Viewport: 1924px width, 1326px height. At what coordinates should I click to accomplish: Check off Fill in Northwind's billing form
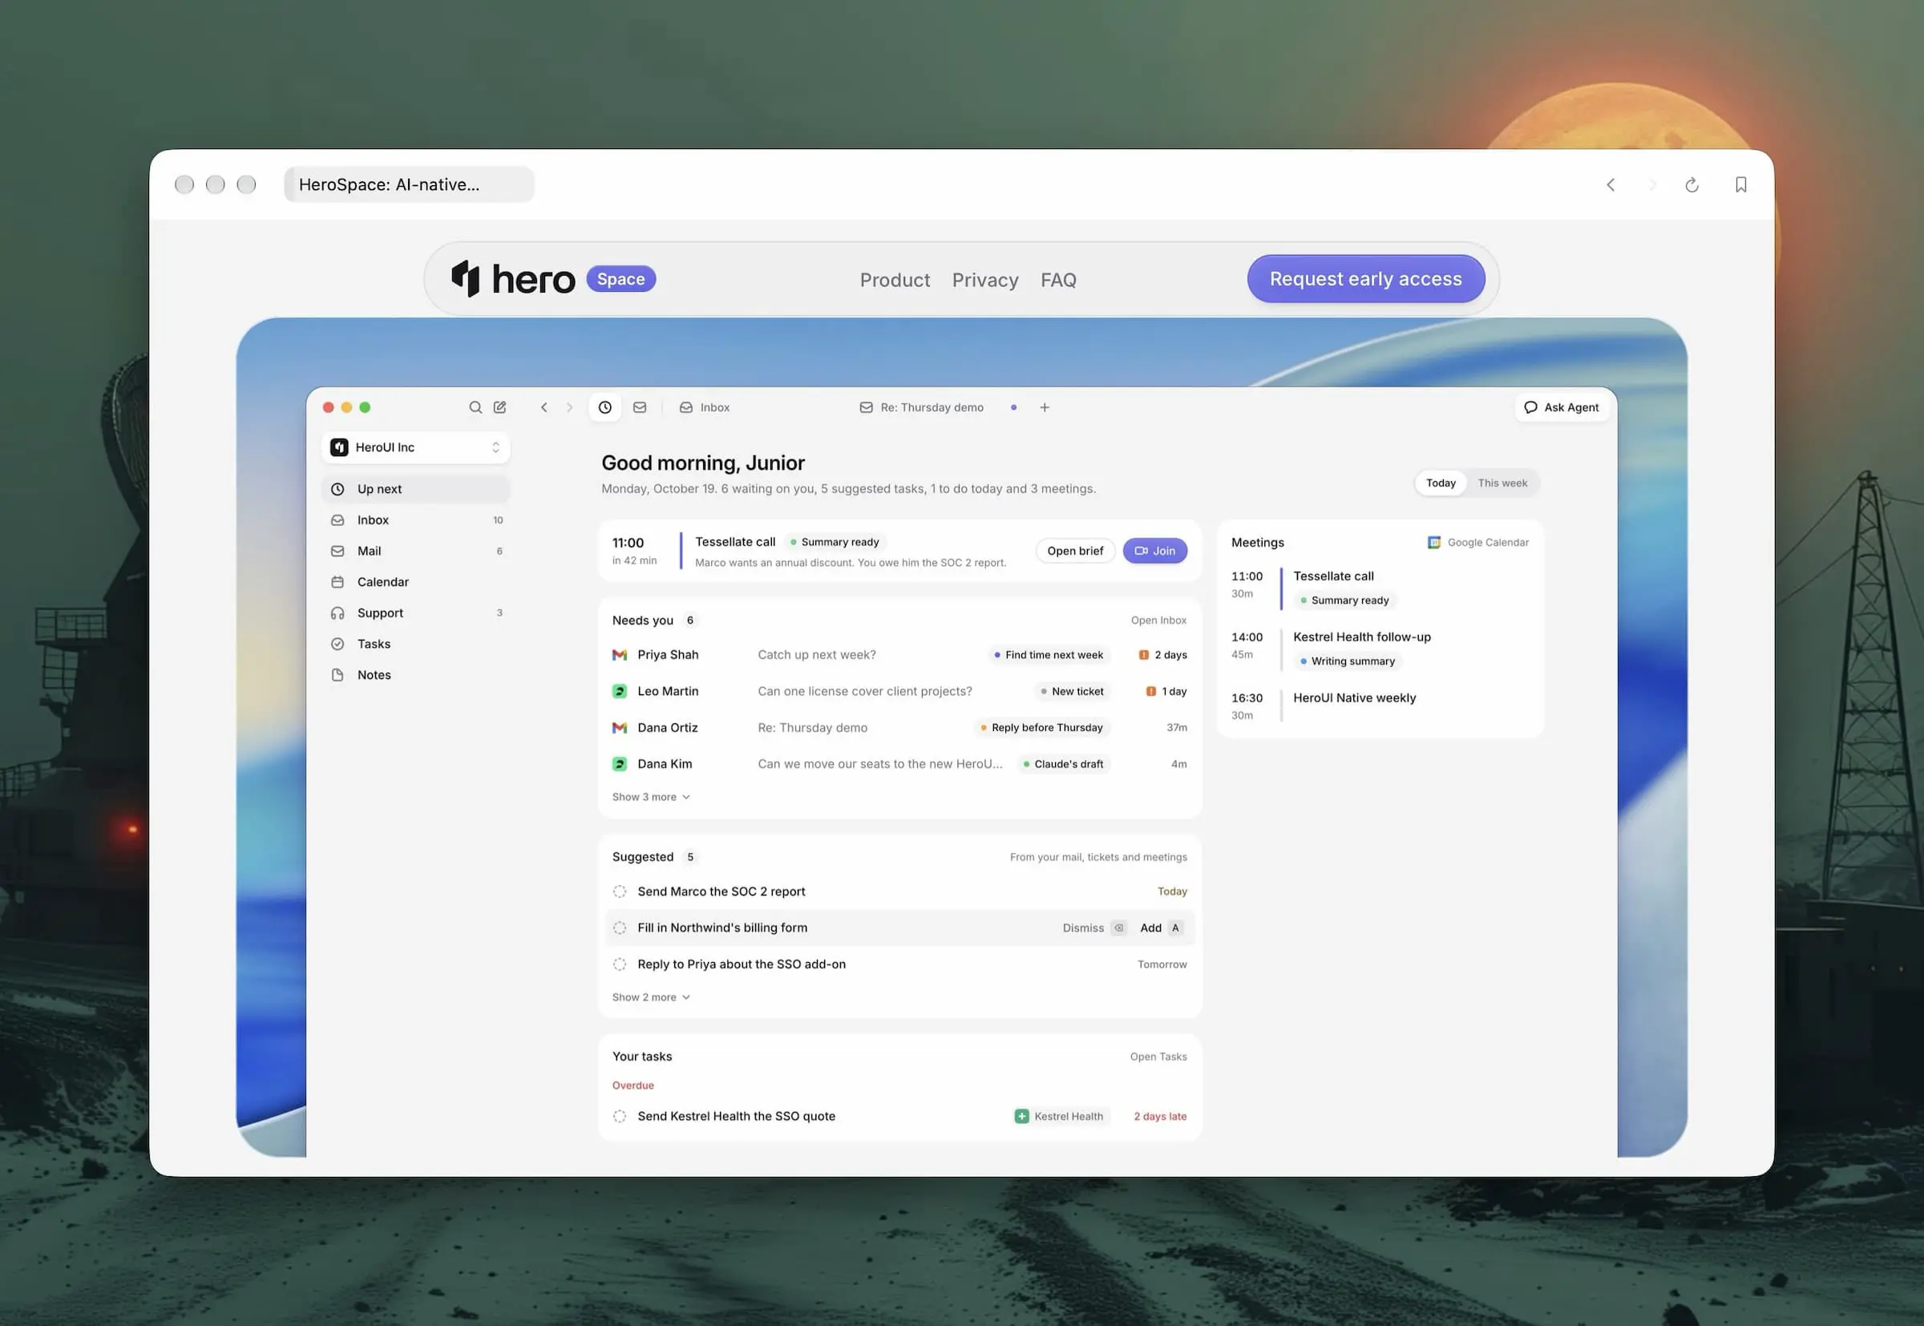tap(620, 928)
